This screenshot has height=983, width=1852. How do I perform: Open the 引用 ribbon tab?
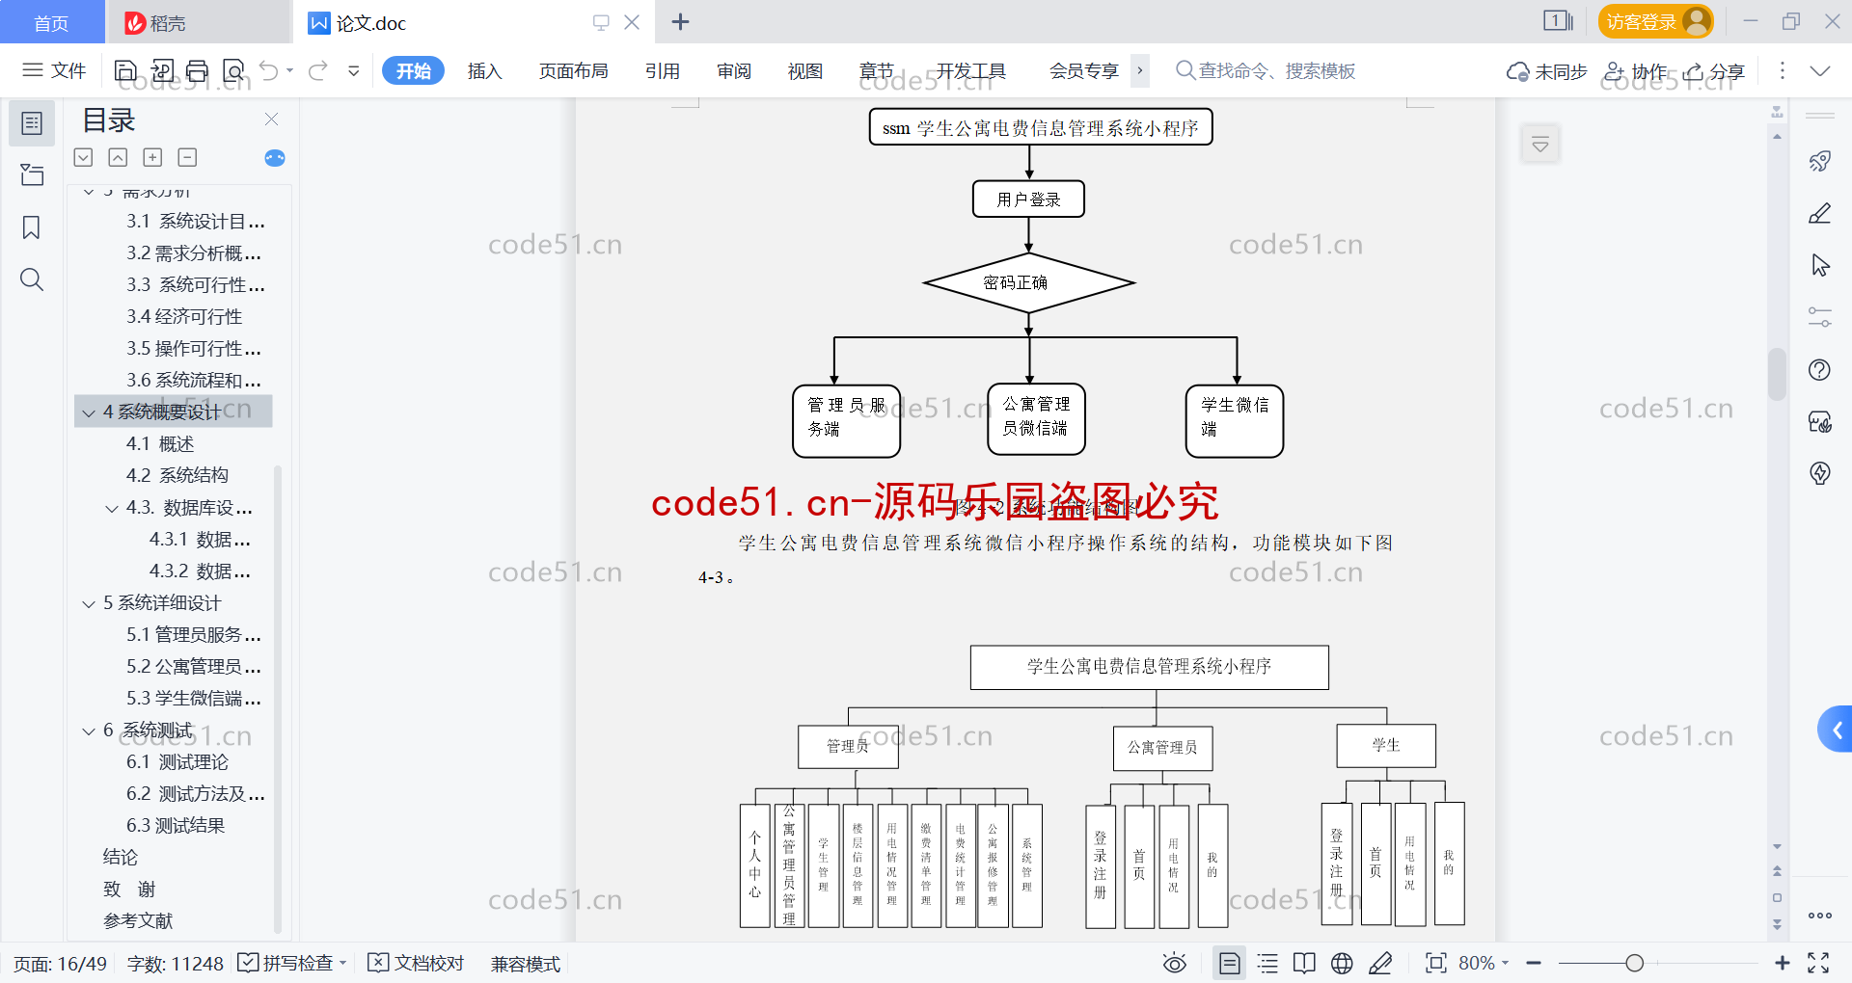pos(662,70)
